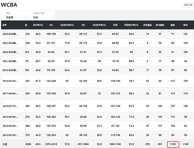Click the 防守篮板 column header
This screenshot has height=148, width=194.
[x=160, y=25]
